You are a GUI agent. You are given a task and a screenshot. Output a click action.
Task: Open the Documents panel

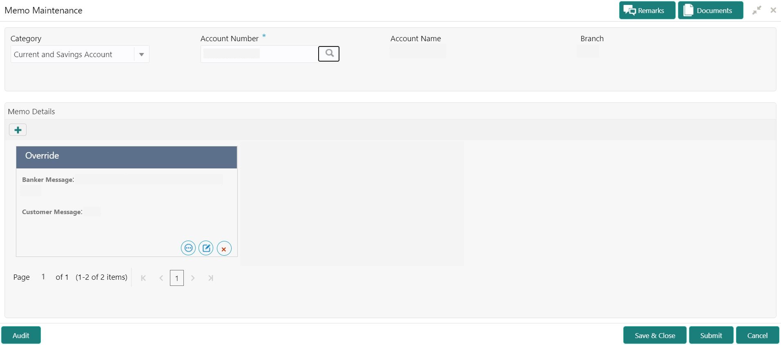(710, 11)
